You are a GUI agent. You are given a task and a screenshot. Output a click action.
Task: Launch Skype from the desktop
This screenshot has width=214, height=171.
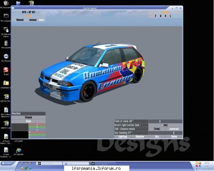(6, 71)
